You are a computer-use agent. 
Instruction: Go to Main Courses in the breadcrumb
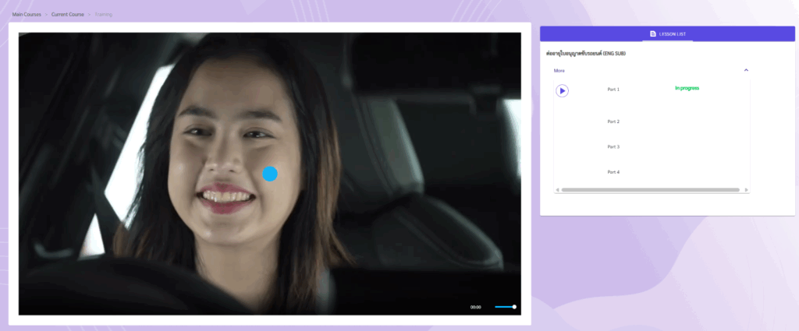27,14
